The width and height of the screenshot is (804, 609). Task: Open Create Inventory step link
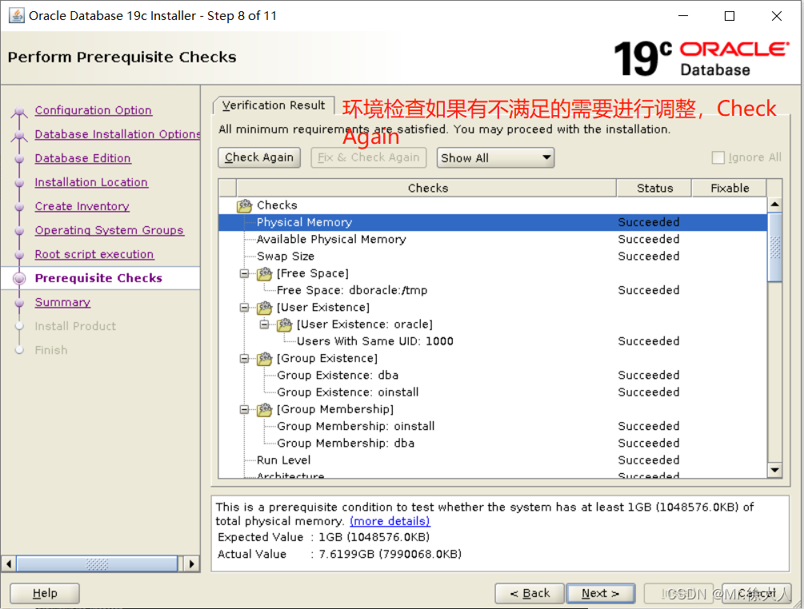coord(82,206)
